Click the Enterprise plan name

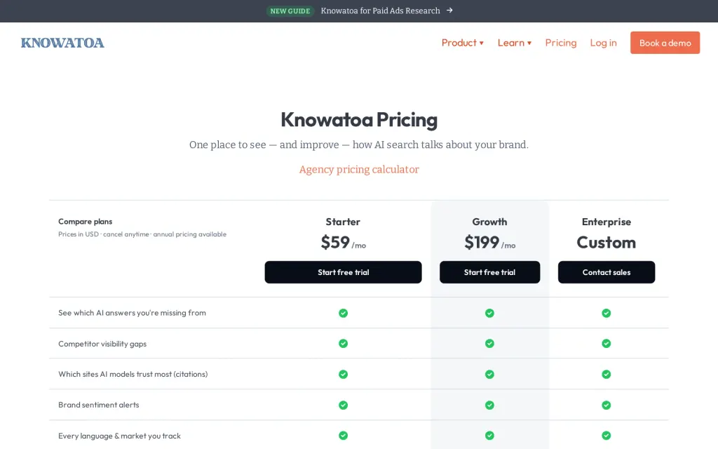[607, 222]
